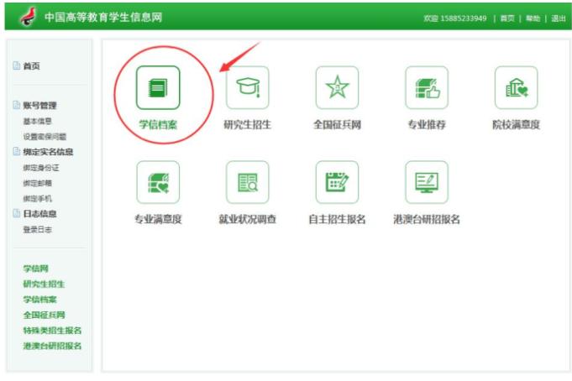
Task: Click 首页 in the top header bar
Action: 507,18
